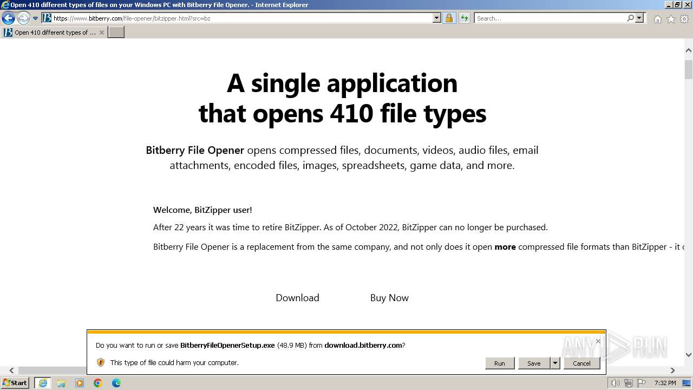693x390 pixels.
Task: Focus the Search box in the toolbar
Action: (550, 18)
